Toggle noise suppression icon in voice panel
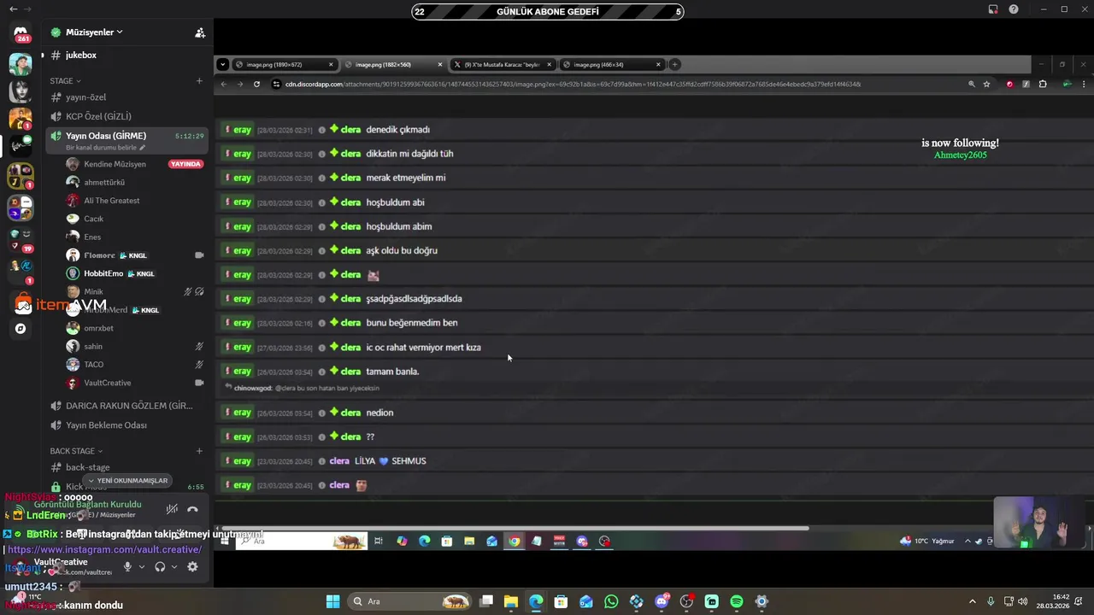This screenshot has height=615, width=1094. tap(172, 509)
